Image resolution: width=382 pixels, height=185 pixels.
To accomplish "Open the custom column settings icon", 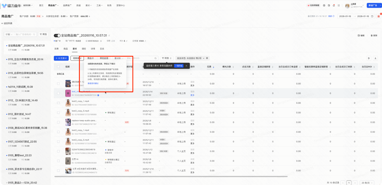I will click(x=369, y=58).
